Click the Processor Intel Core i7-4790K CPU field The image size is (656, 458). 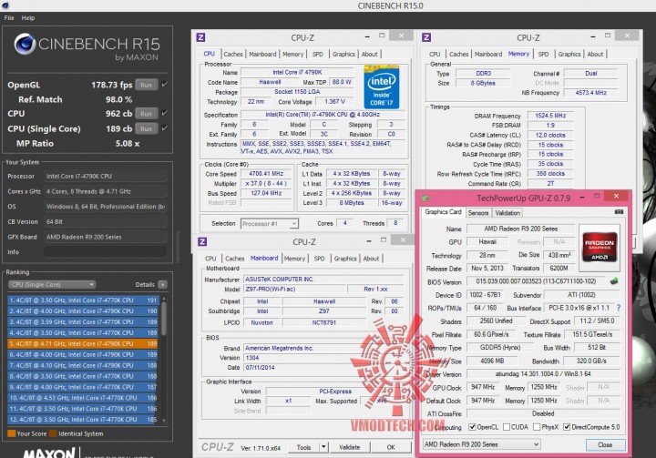[105, 176]
